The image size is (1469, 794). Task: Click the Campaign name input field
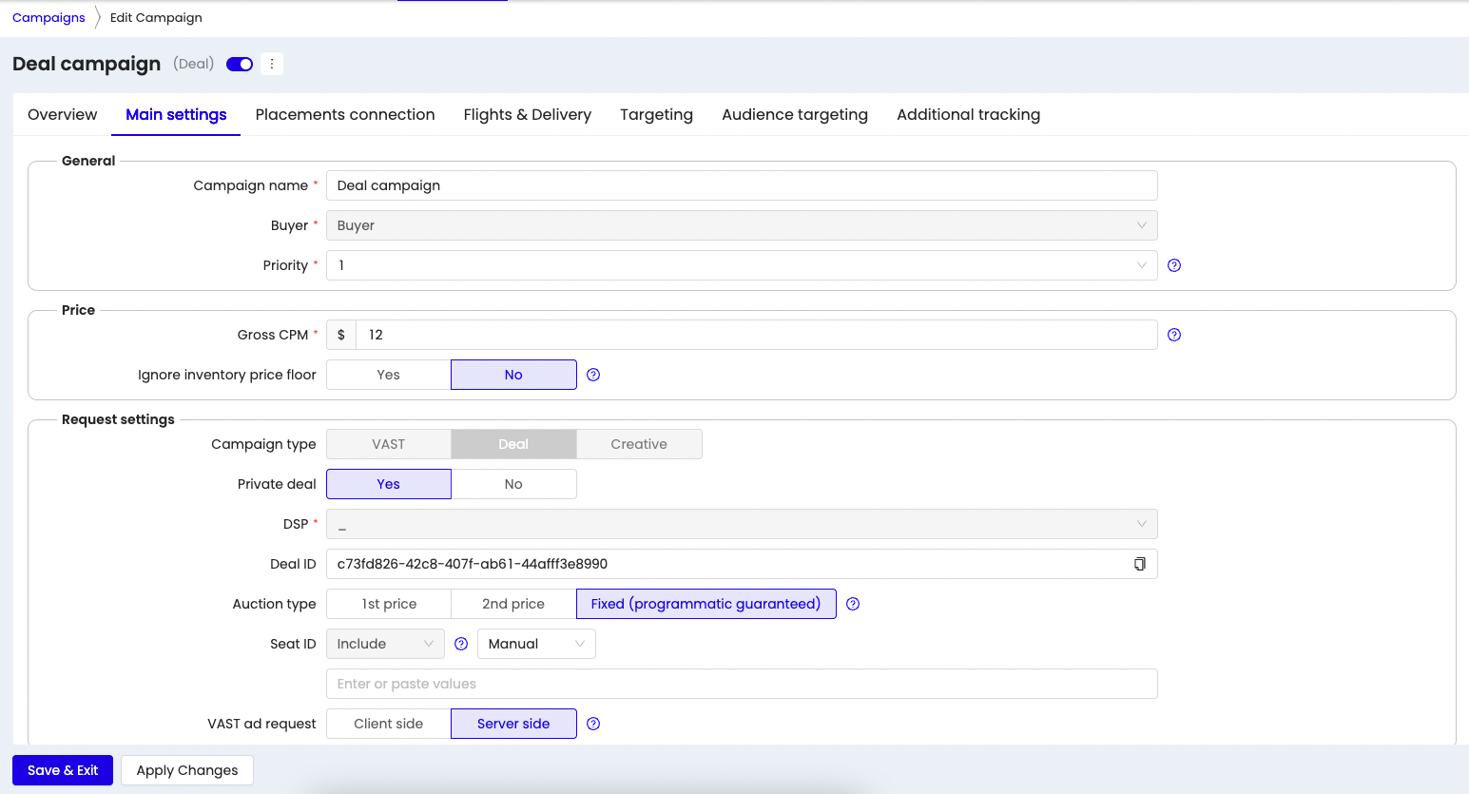(742, 185)
